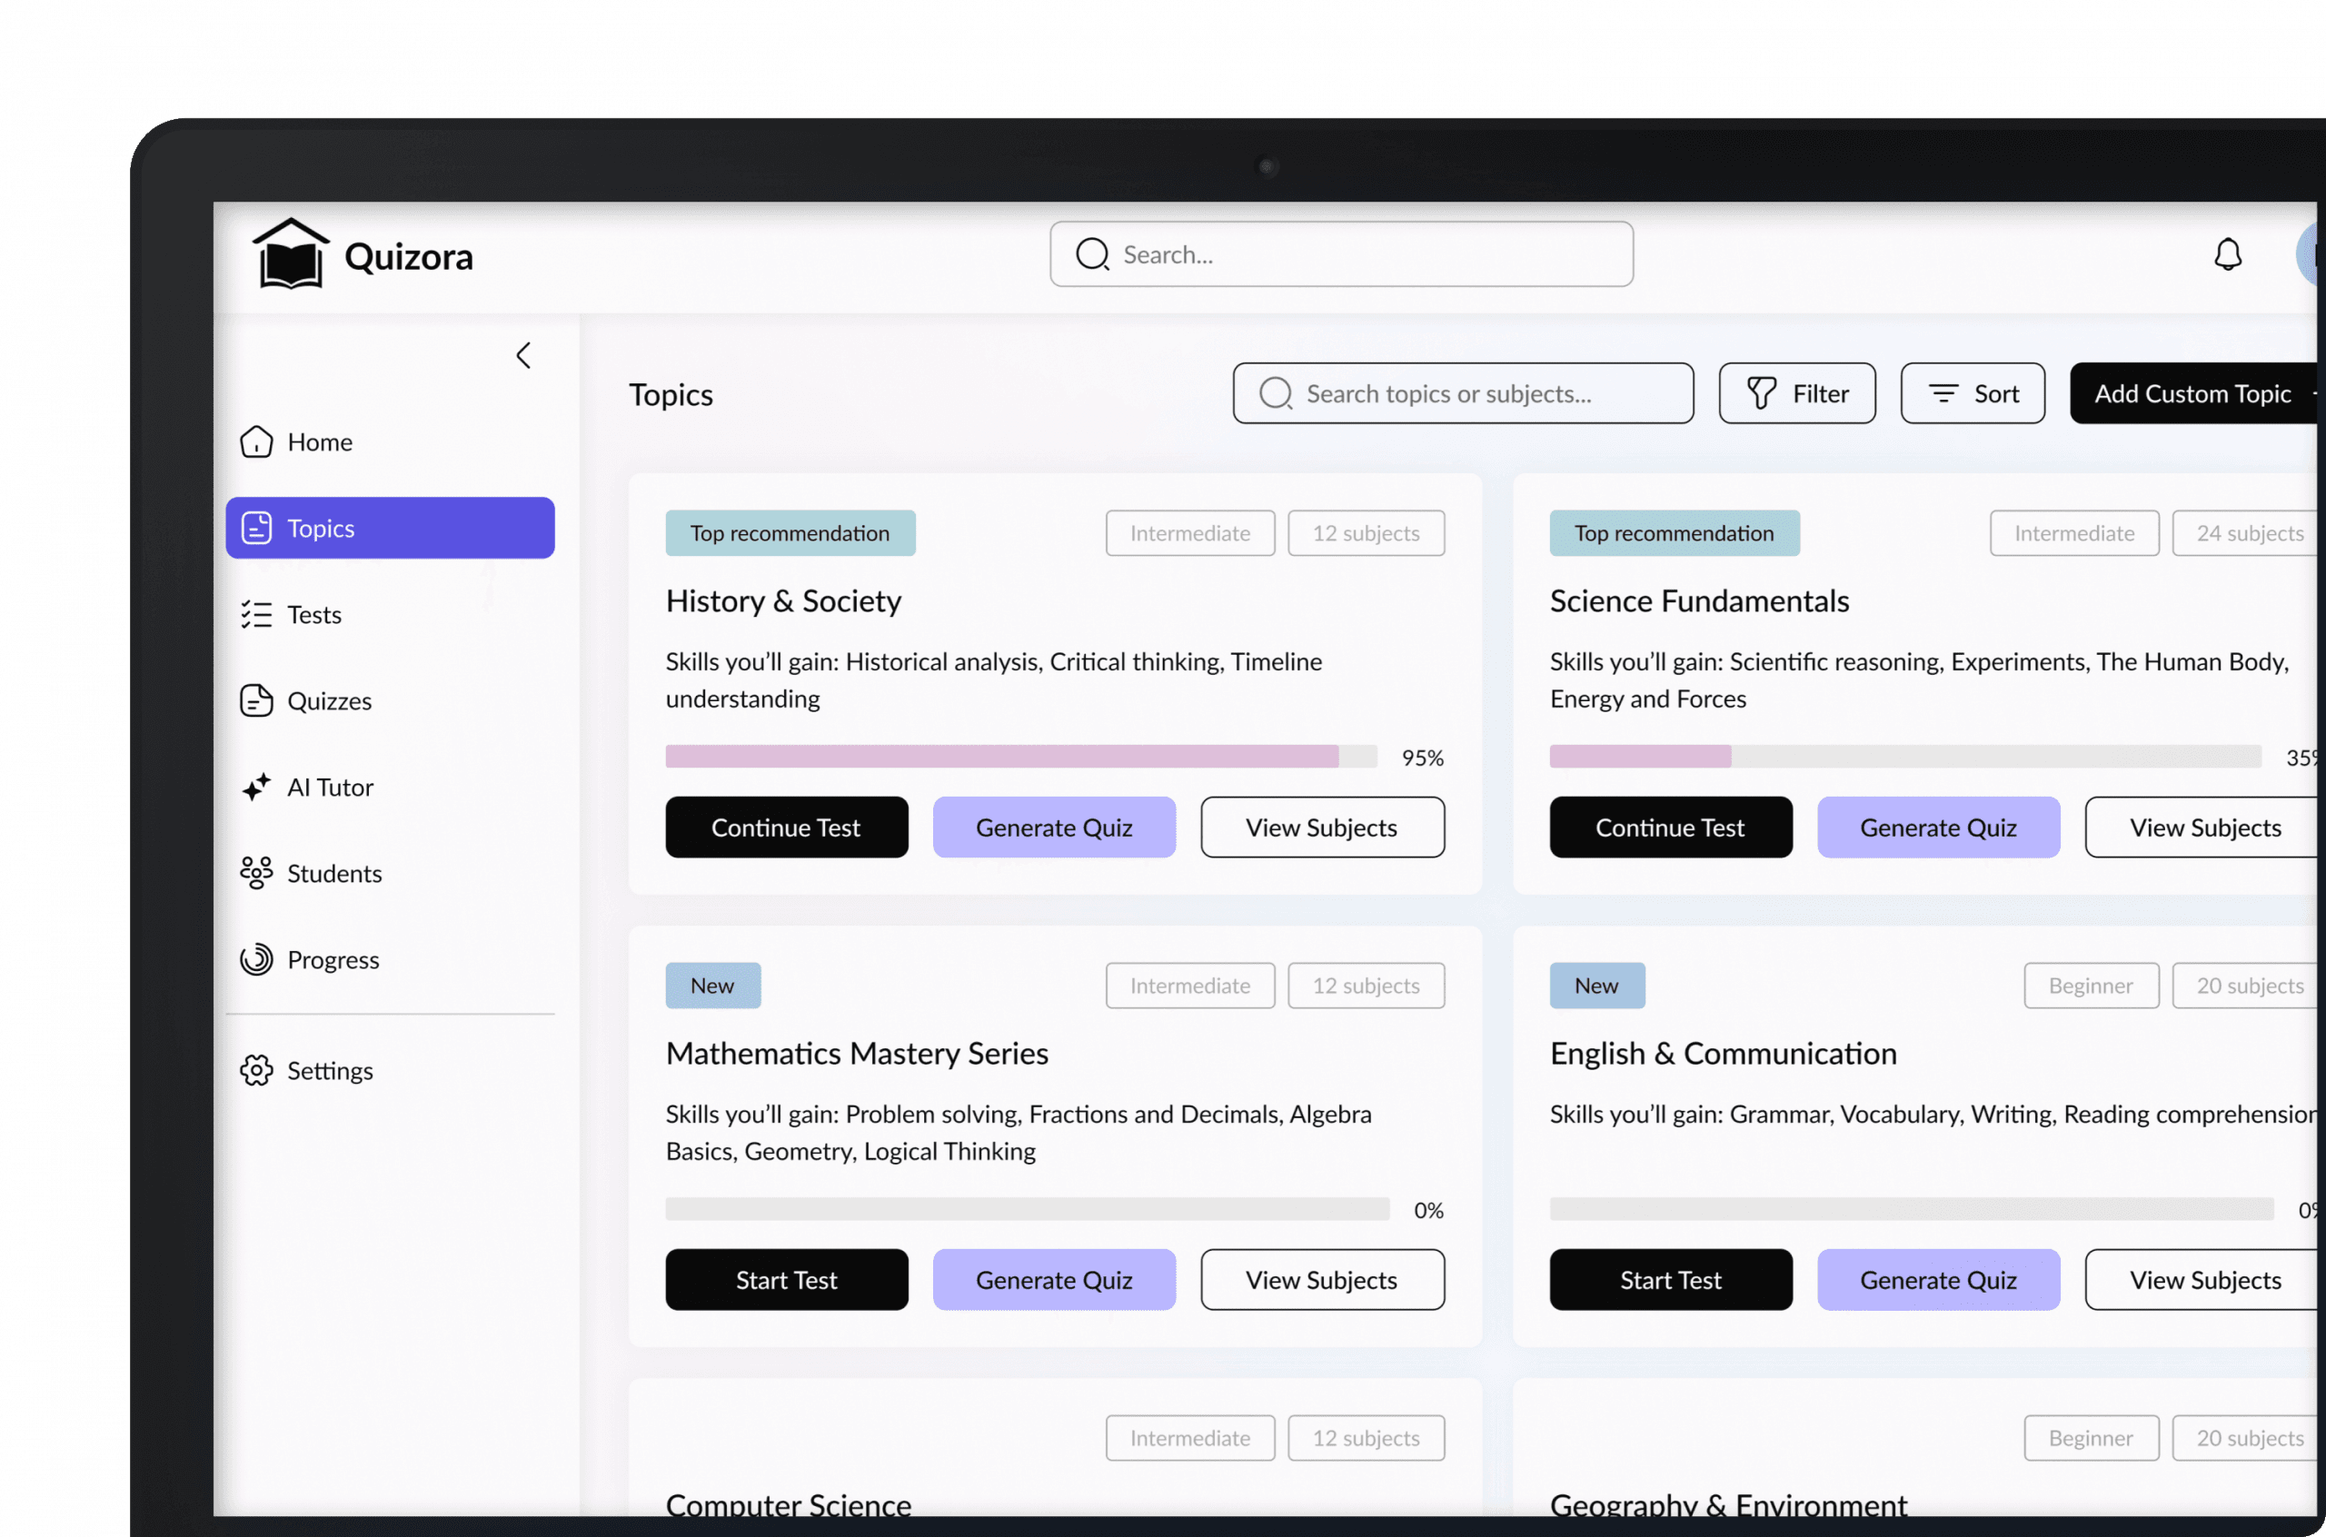Screen dimensions: 2326x1537
Task: Go to Home in sidebar
Action: point(390,442)
